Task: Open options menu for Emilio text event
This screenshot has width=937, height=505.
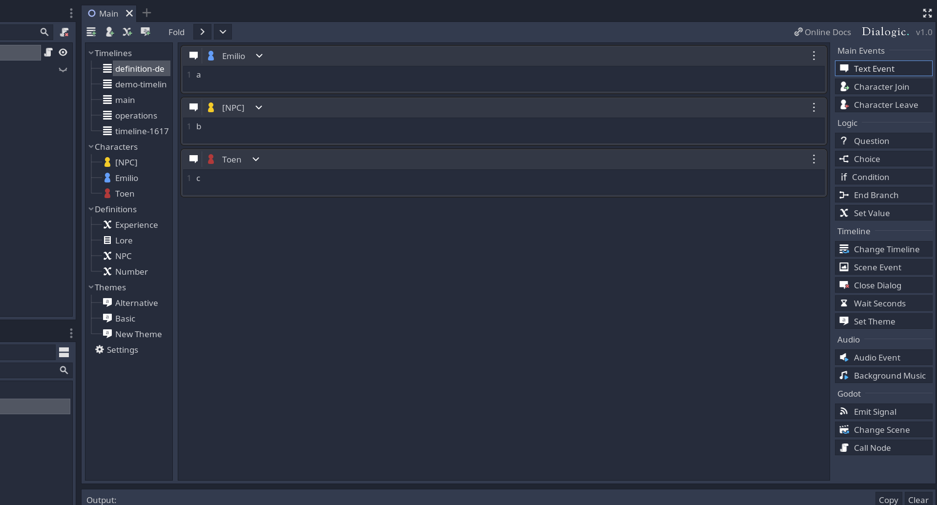Action: click(x=814, y=56)
